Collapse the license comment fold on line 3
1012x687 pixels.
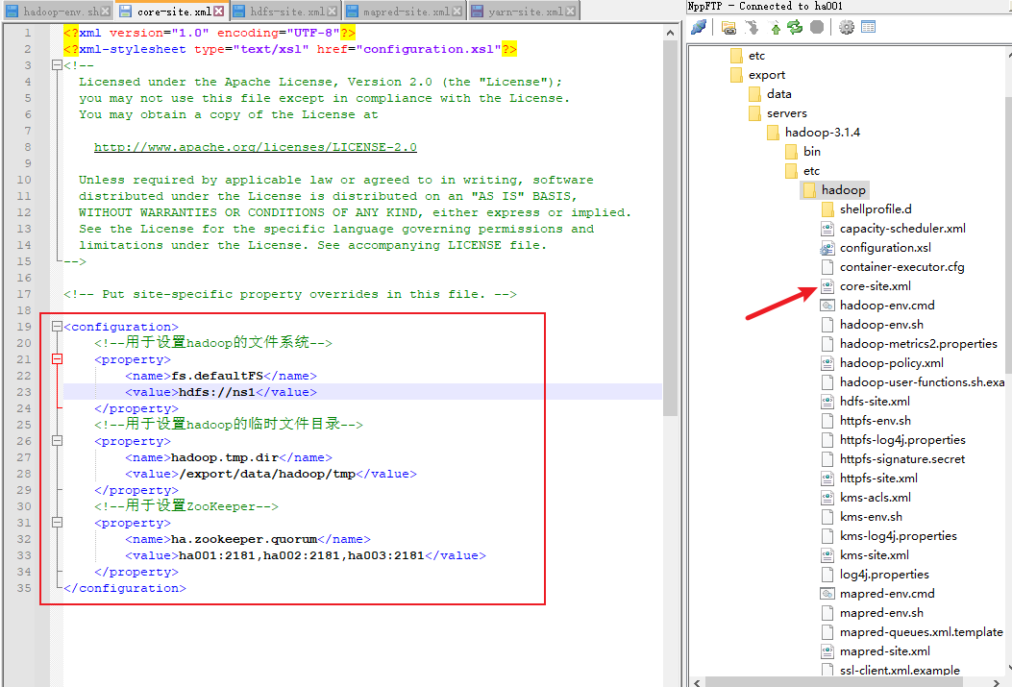coord(57,65)
